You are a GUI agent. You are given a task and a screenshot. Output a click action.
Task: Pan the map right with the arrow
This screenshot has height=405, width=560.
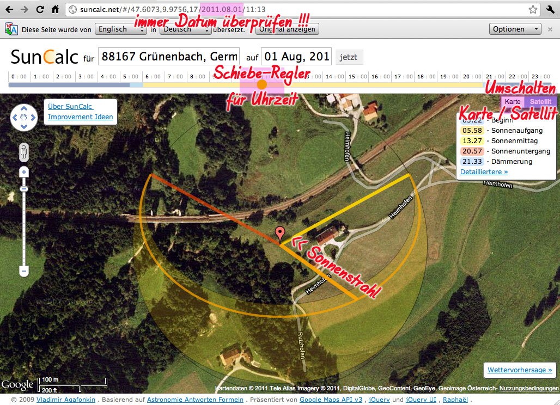33,118
